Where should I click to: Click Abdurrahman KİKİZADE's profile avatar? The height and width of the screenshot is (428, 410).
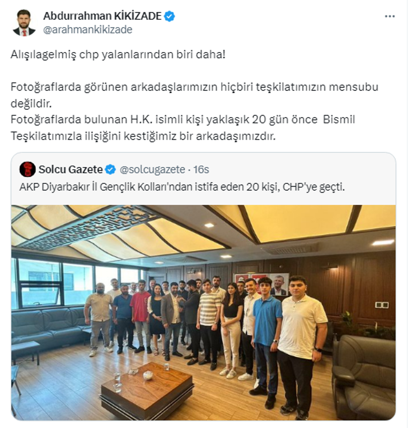24,23
